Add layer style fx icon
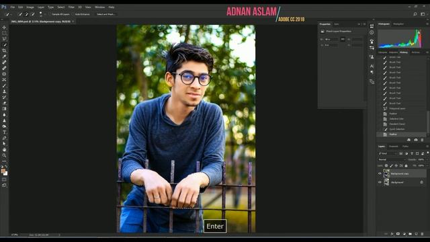 392,234
